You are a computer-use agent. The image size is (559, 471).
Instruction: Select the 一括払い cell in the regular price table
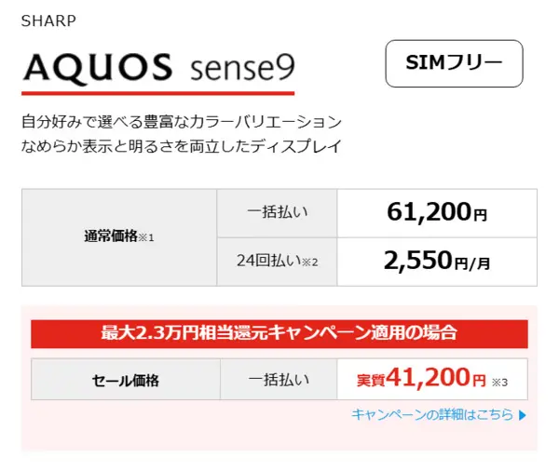point(278,212)
